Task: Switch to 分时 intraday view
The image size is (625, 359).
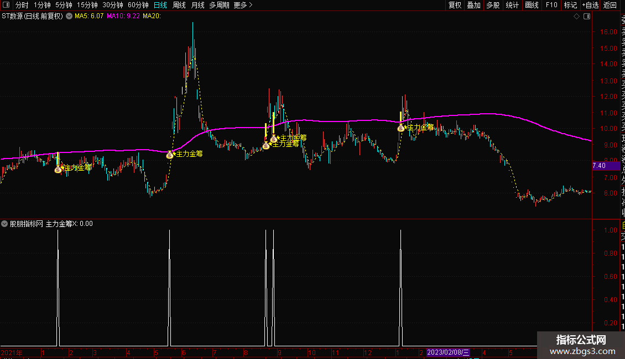Action: tap(22, 5)
